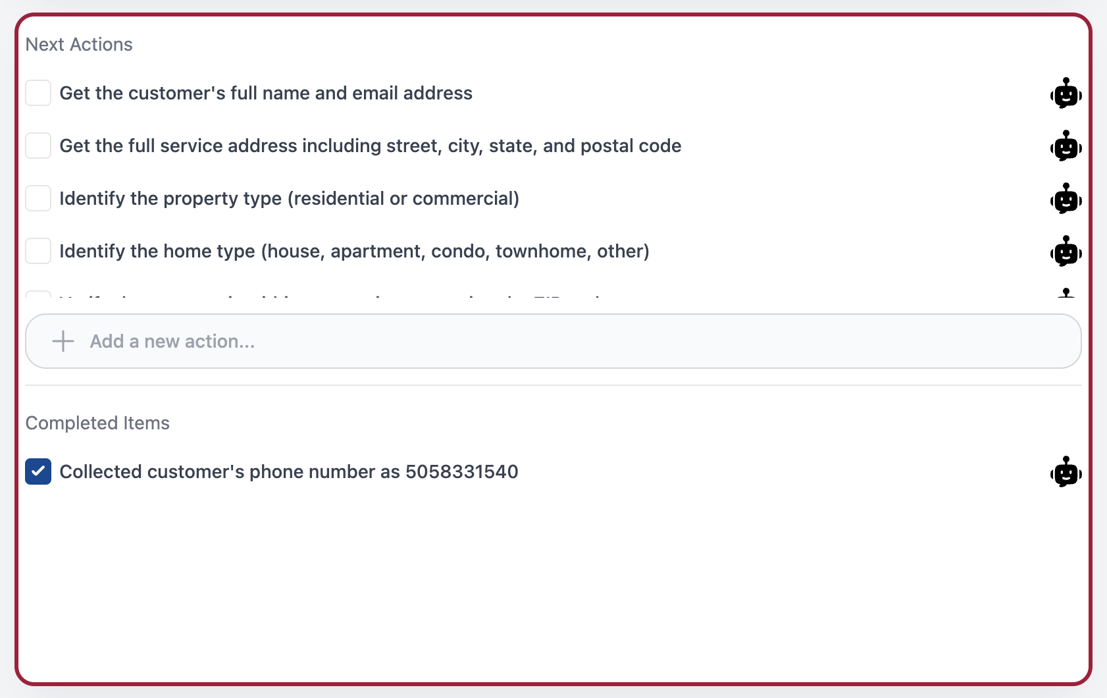Click robot icon beside collected phone number item
1107x698 pixels.
tap(1066, 472)
